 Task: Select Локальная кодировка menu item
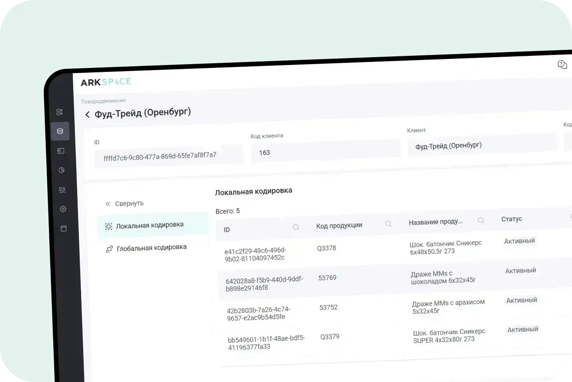pyautogui.click(x=153, y=225)
